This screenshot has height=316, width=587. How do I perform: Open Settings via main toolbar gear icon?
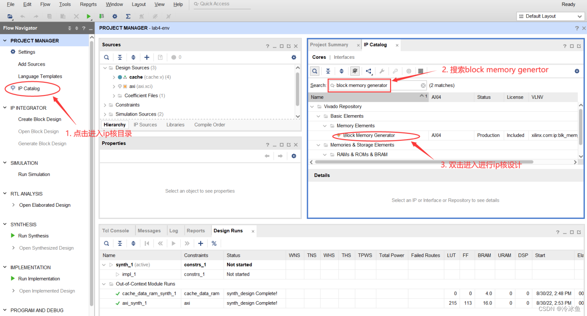115,16
